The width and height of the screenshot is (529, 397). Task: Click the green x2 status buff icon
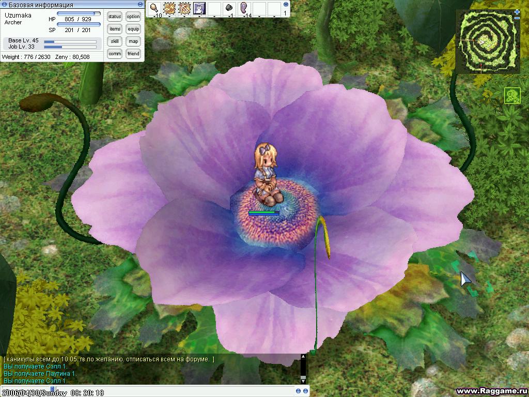512,96
